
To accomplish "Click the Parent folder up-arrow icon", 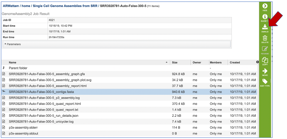I will (x=3, y=68).
